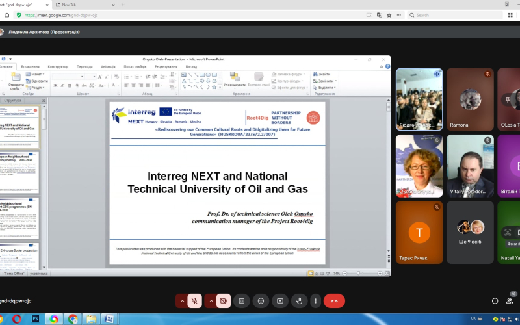Screen dimensions: 520x325
Task: Switch to the Структура outline tab
Action: pos(12,101)
